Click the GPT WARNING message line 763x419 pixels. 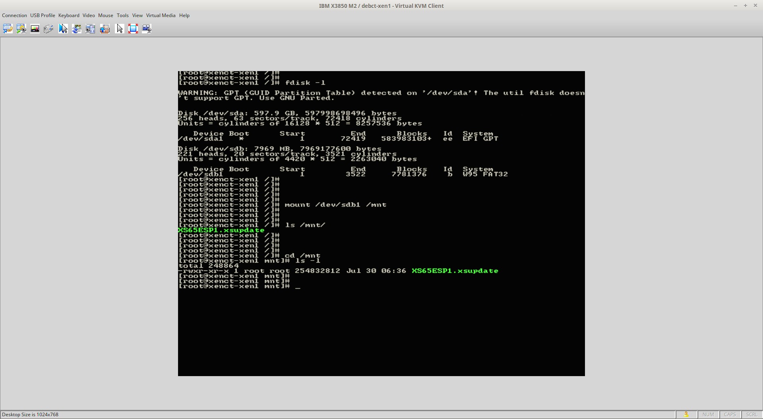point(381,95)
